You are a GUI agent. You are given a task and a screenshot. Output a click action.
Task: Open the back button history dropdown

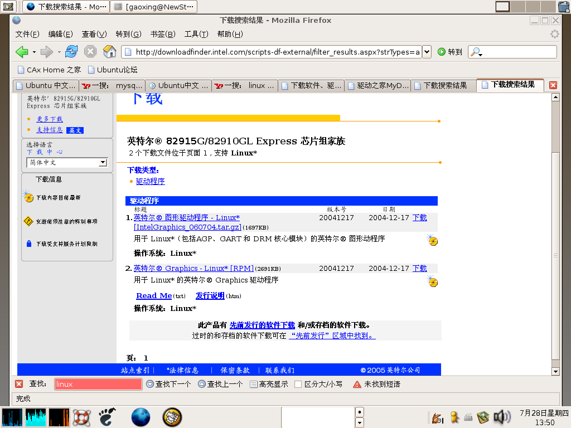pyautogui.click(x=34, y=52)
